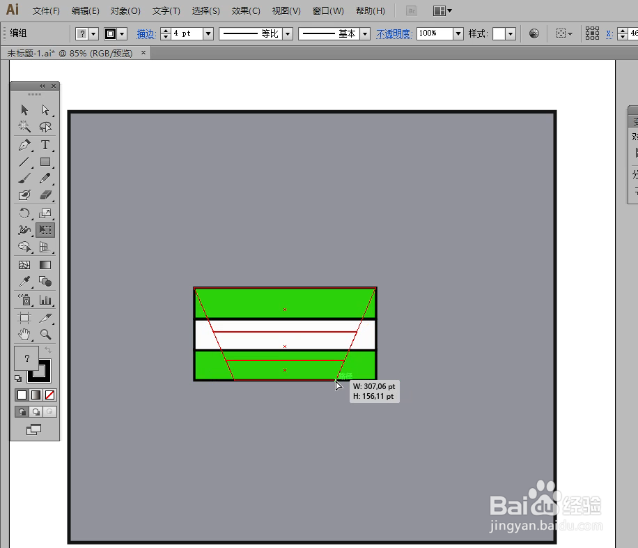The width and height of the screenshot is (638, 548).
Task: Enable Draw Normal mode
Action: click(x=22, y=411)
